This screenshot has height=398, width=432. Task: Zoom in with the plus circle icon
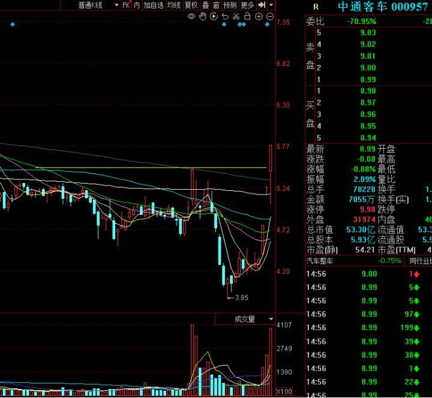[x=258, y=16]
